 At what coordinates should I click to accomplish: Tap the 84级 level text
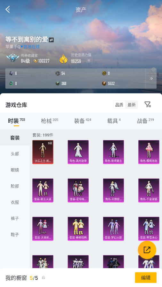click(25, 61)
